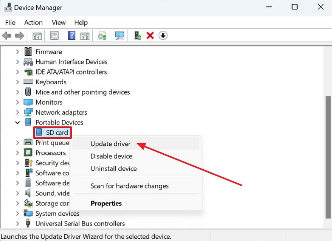
Task: Click the Portable Devices icon
Action: click(x=28, y=122)
